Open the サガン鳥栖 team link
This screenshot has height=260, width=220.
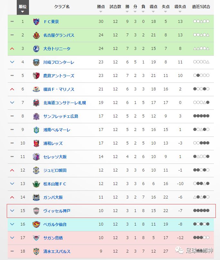tap(53, 238)
